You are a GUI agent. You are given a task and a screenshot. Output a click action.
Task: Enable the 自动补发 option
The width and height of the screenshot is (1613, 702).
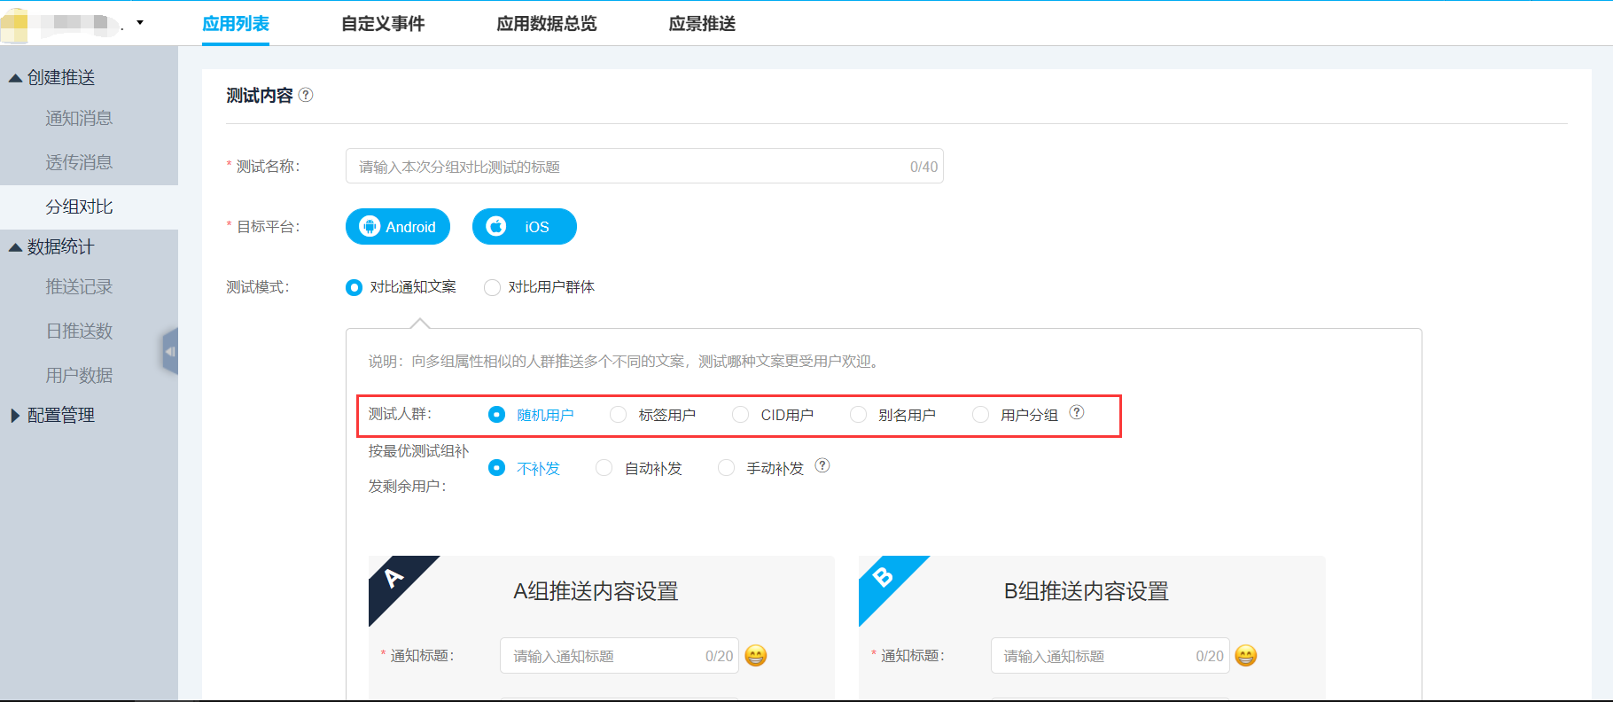point(604,468)
